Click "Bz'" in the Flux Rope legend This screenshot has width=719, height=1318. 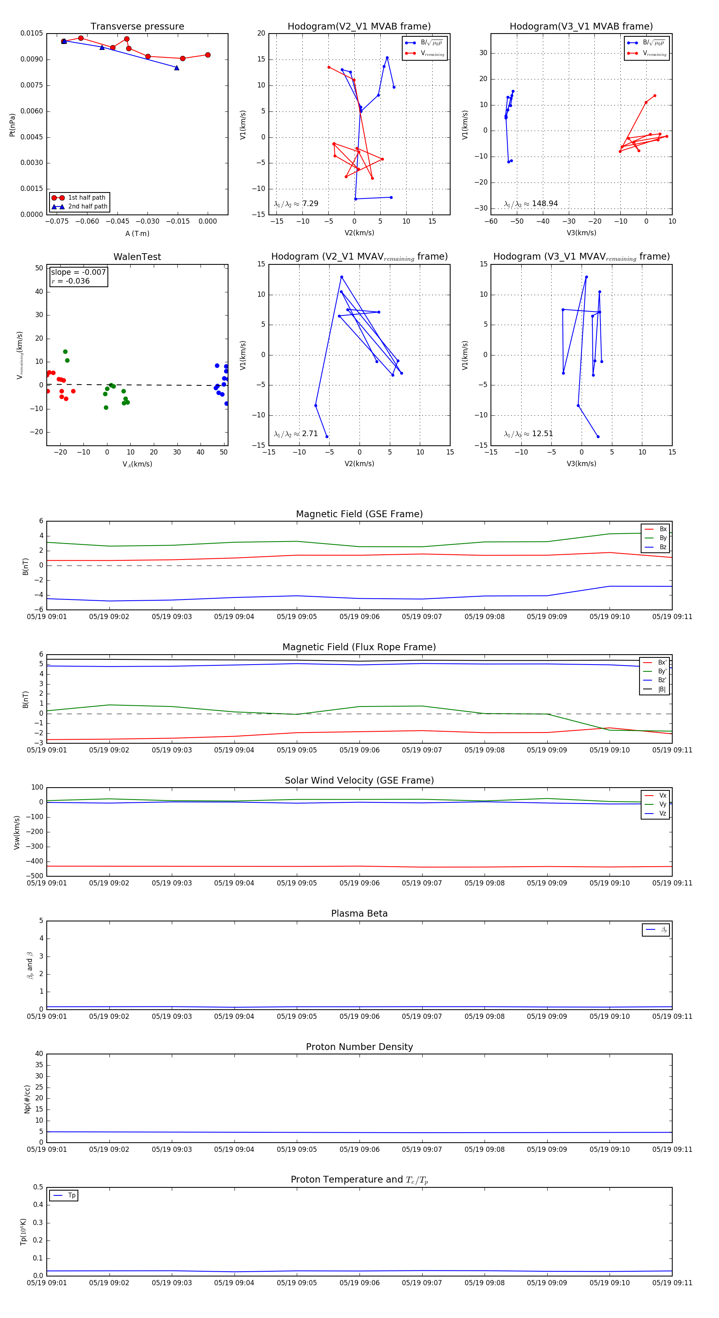pos(662,680)
